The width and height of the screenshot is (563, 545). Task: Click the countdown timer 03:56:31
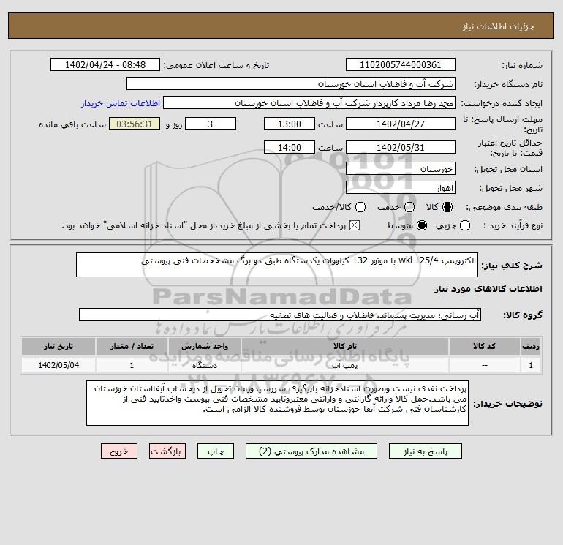(x=135, y=124)
